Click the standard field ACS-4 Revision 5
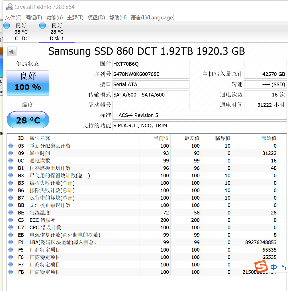Screen dimensions: 288x291 [x=199, y=115]
